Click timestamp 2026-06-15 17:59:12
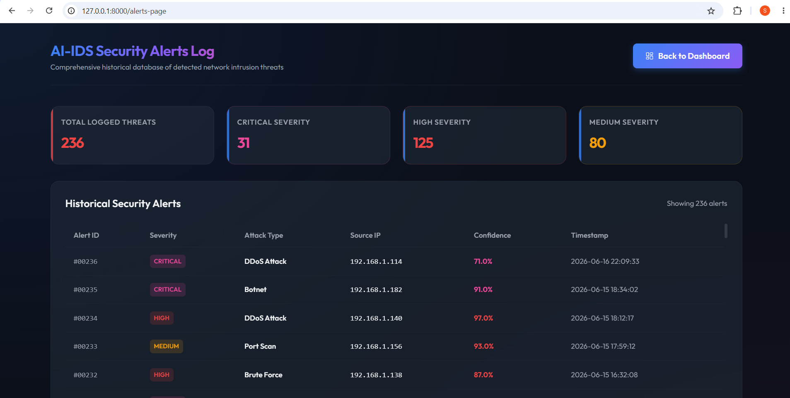This screenshot has width=790, height=398. pos(603,346)
